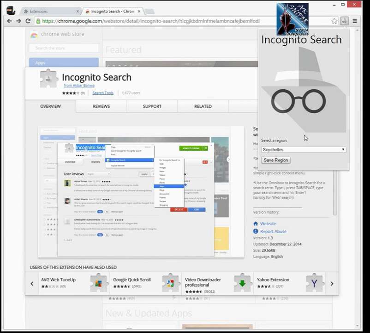Click the incognito hat-and-glasses image
Viewport: 370px width, 333px height.
pyautogui.click(x=304, y=90)
